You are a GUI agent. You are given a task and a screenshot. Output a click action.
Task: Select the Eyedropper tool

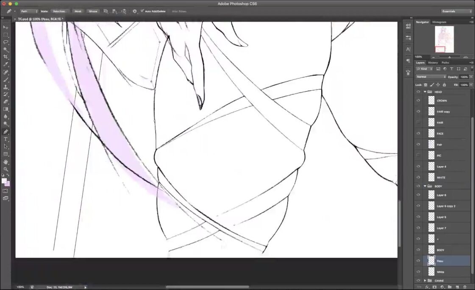pos(6,64)
